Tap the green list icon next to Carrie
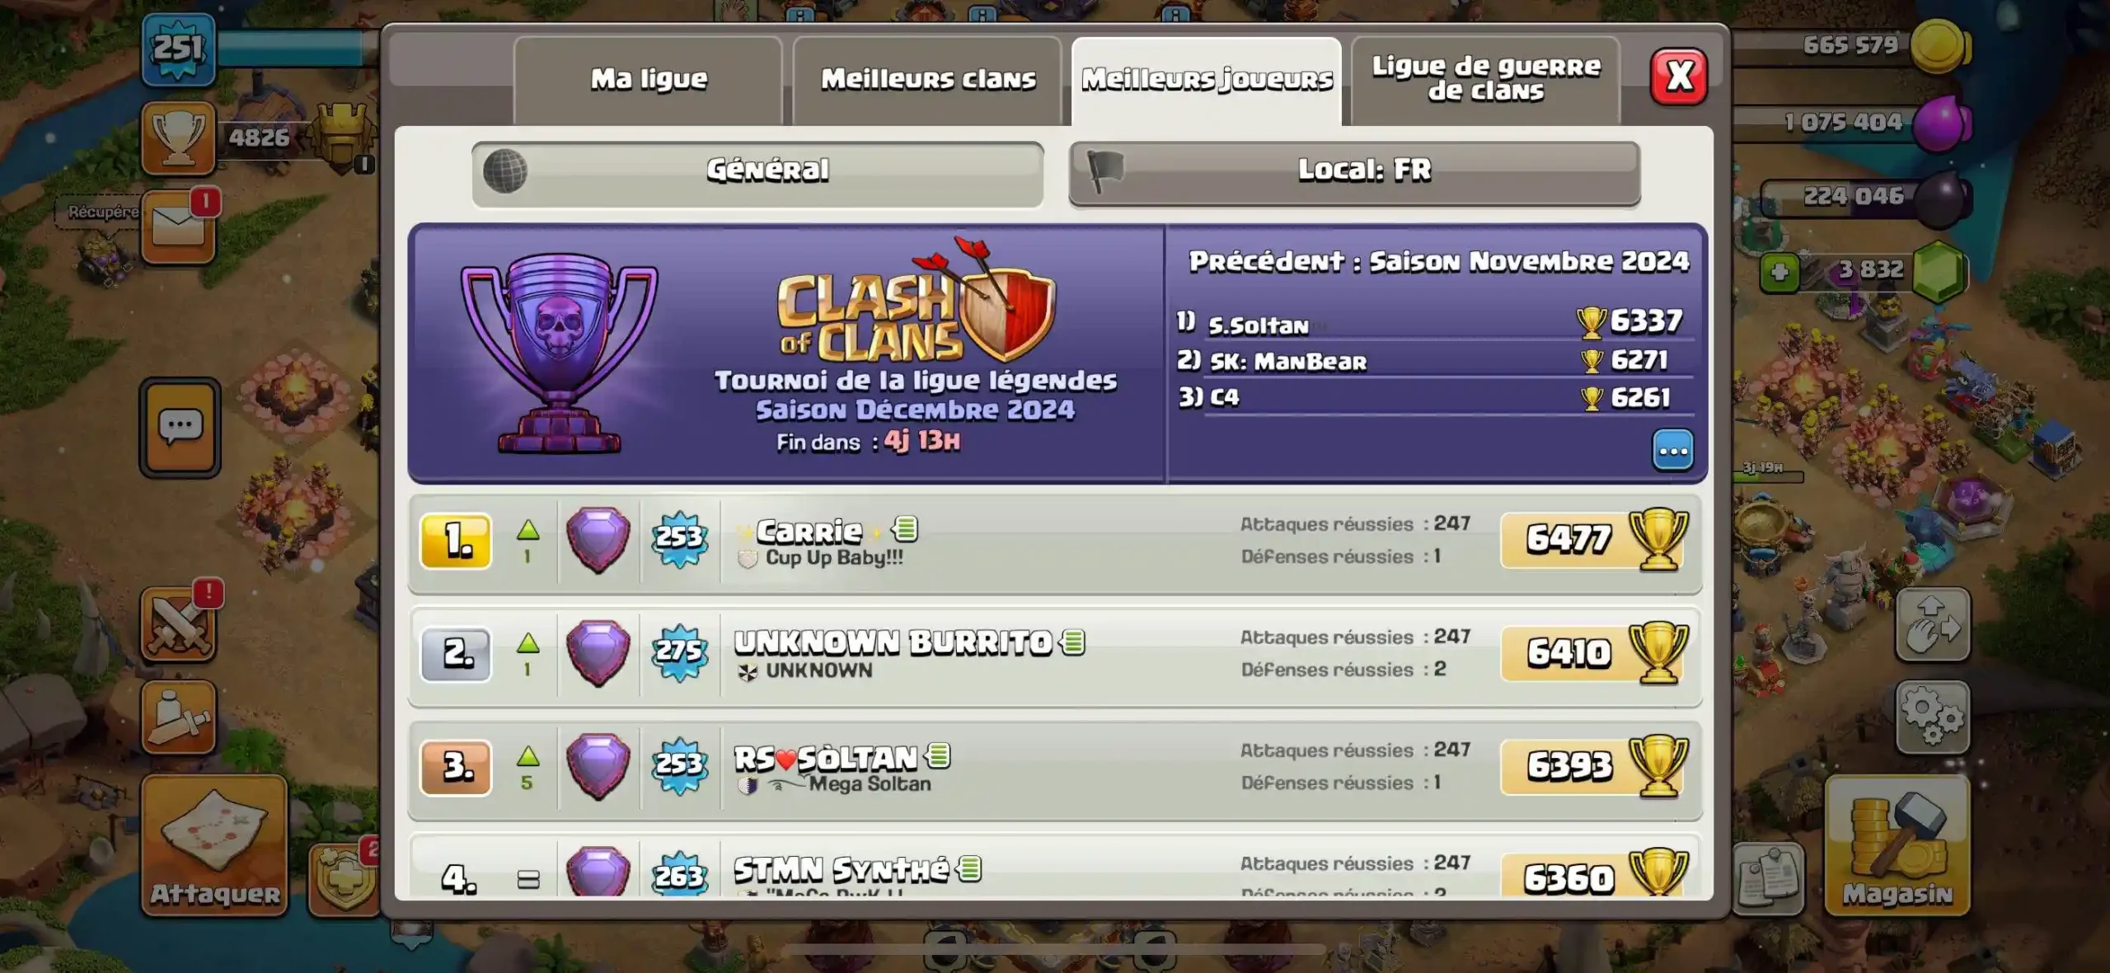2110x973 pixels. click(905, 527)
